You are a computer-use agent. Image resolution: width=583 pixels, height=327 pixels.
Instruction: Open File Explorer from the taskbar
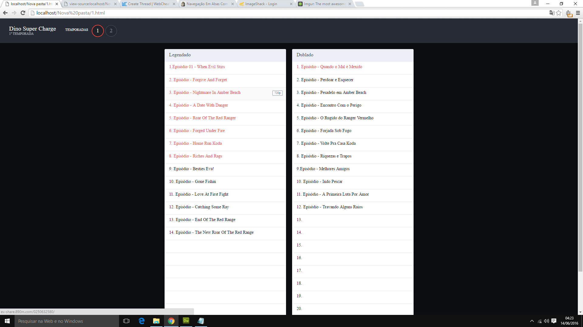click(156, 321)
